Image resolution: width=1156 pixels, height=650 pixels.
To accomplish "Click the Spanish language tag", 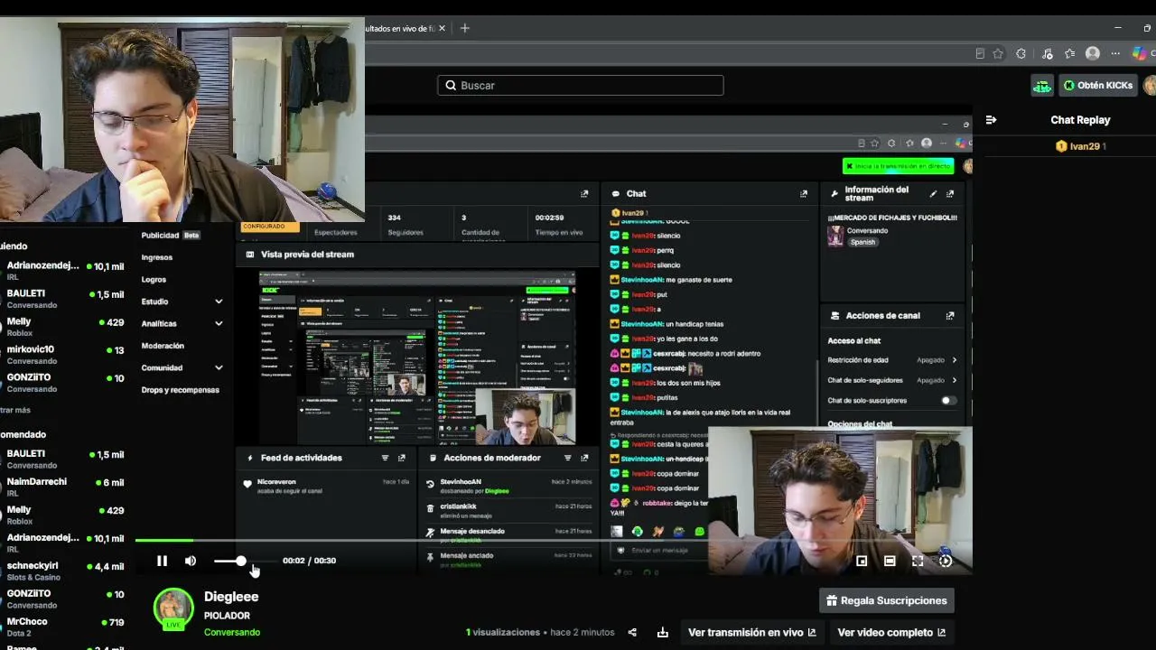I will tap(862, 242).
